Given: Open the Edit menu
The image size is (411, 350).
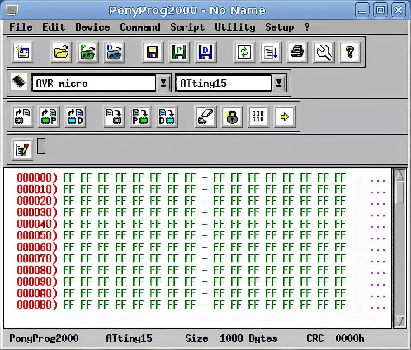Looking at the screenshot, I should pyautogui.click(x=54, y=27).
